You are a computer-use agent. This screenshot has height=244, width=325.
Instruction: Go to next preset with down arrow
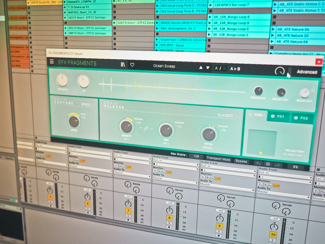click(x=208, y=68)
